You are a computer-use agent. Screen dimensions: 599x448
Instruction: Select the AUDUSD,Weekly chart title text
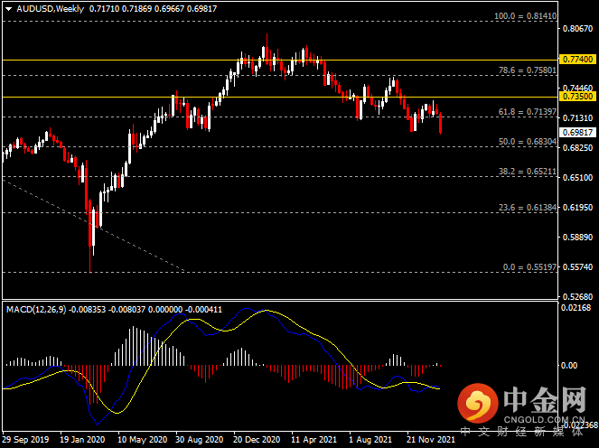(50, 9)
